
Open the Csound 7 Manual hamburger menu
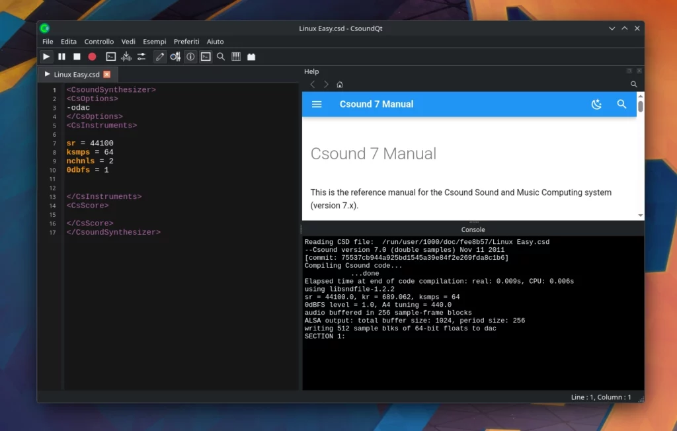[x=317, y=104]
